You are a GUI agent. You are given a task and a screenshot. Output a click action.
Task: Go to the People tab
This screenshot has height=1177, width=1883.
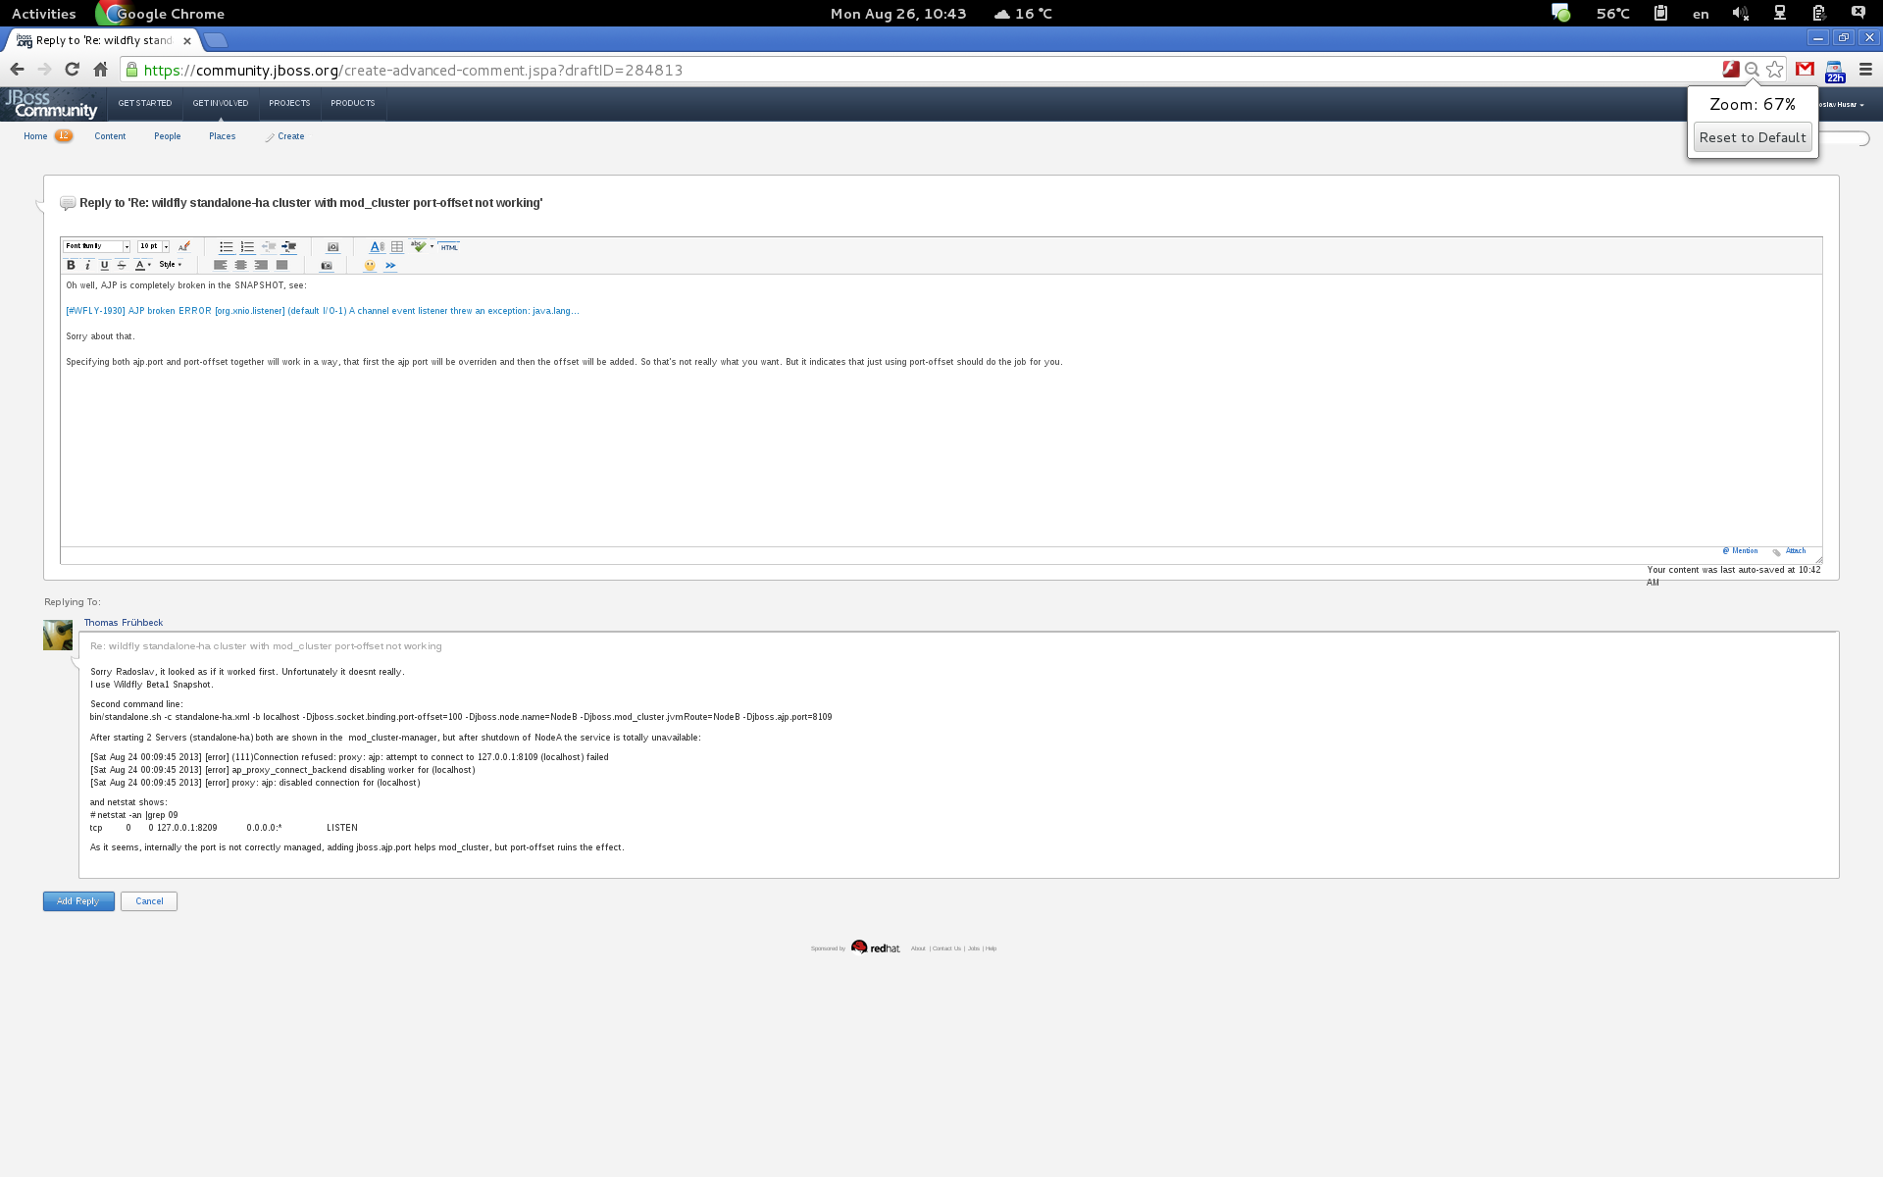tap(167, 136)
